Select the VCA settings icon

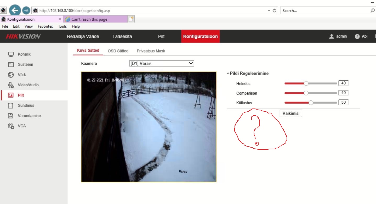11,126
